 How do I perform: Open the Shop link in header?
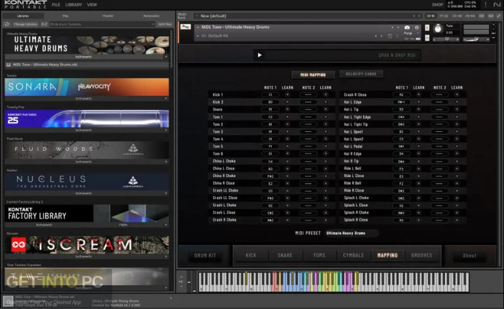(x=437, y=5)
